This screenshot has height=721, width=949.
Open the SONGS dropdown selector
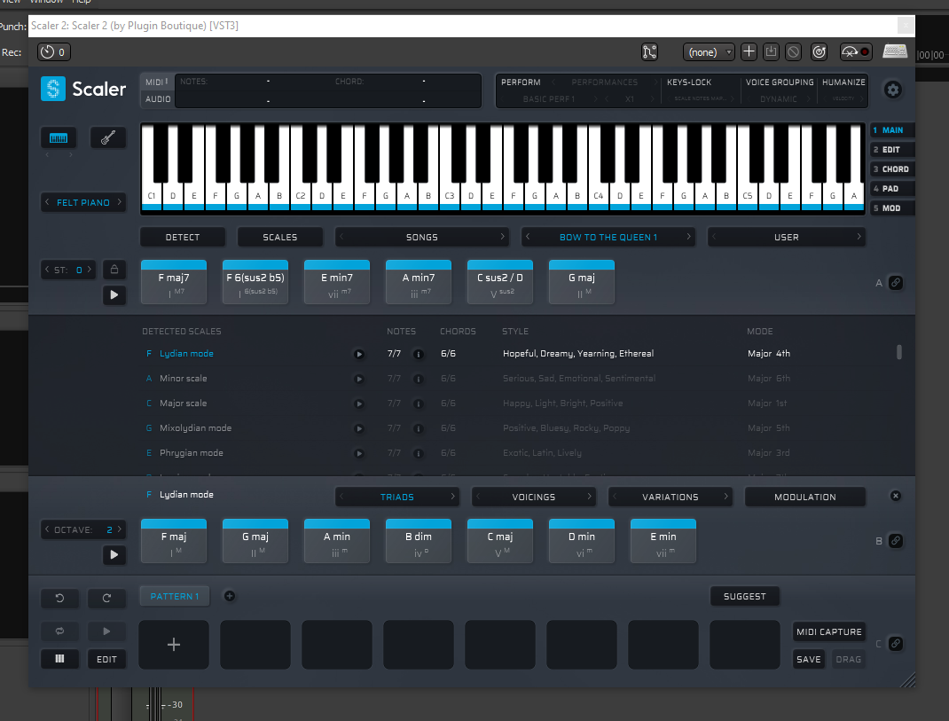(x=421, y=237)
